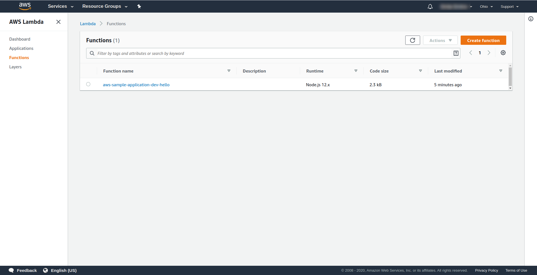Refresh the functions list
The height and width of the screenshot is (275, 537).
(x=412, y=40)
